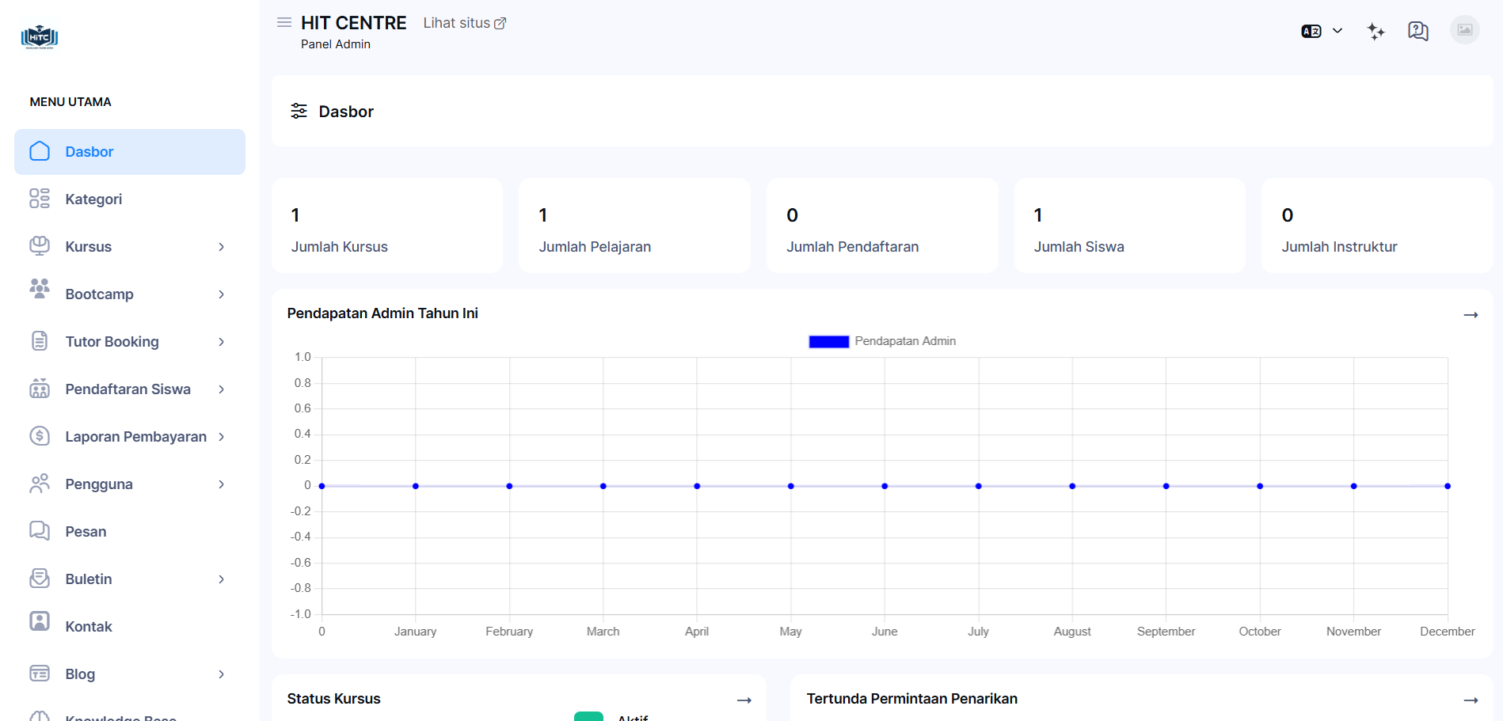Open the Kategori menu item
This screenshot has width=1503, height=721.
coord(93,199)
